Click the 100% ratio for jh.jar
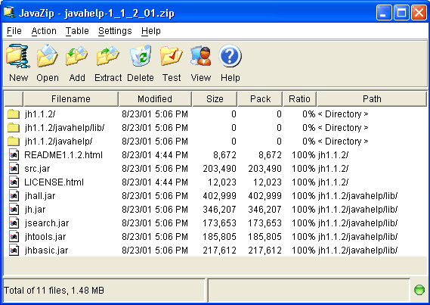 tap(303, 210)
